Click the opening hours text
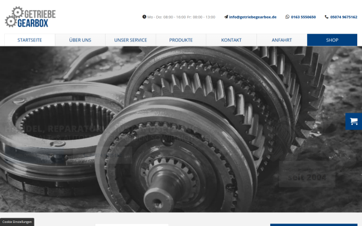 click(x=181, y=17)
